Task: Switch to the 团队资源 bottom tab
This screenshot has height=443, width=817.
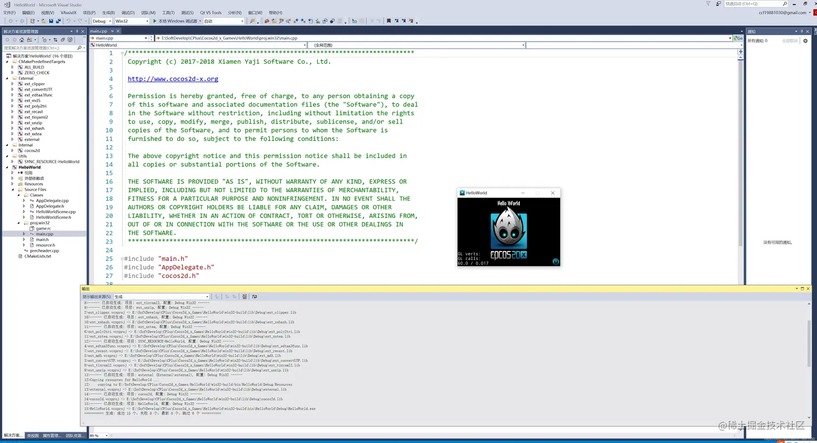Action: pyautogui.click(x=75, y=435)
